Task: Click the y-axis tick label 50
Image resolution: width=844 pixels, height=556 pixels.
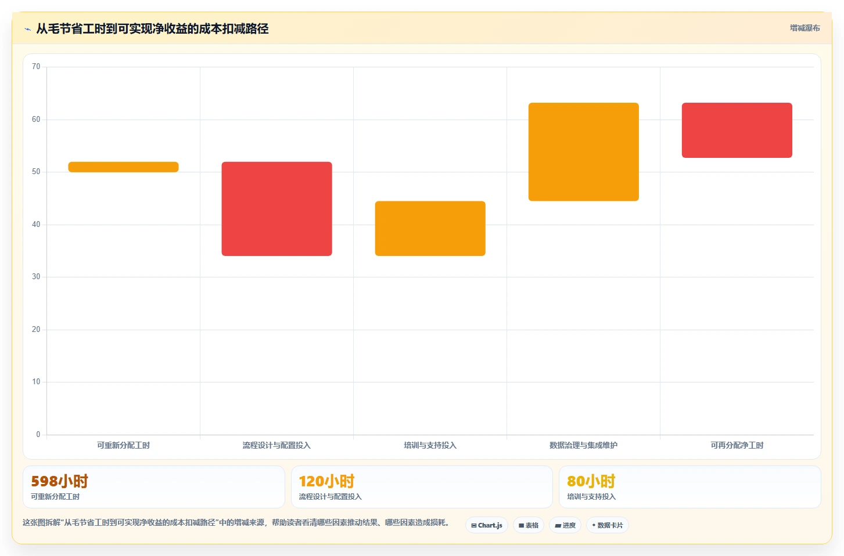Action: [36, 172]
